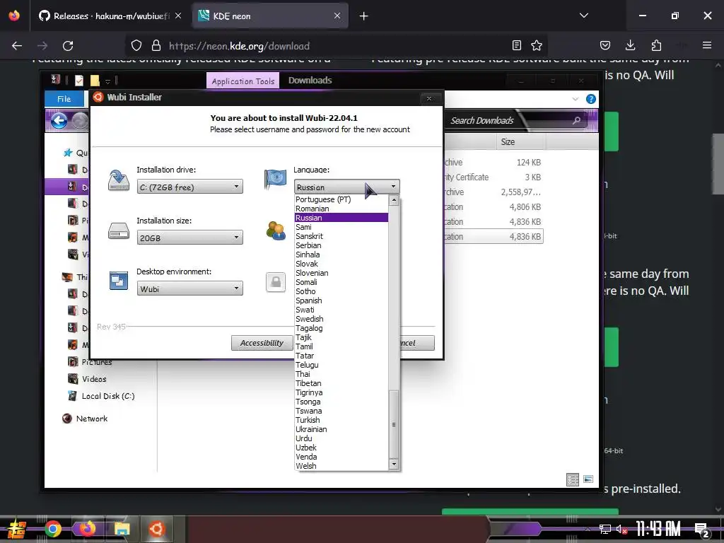Click the desktop environment monitor icon

pyautogui.click(x=119, y=280)
